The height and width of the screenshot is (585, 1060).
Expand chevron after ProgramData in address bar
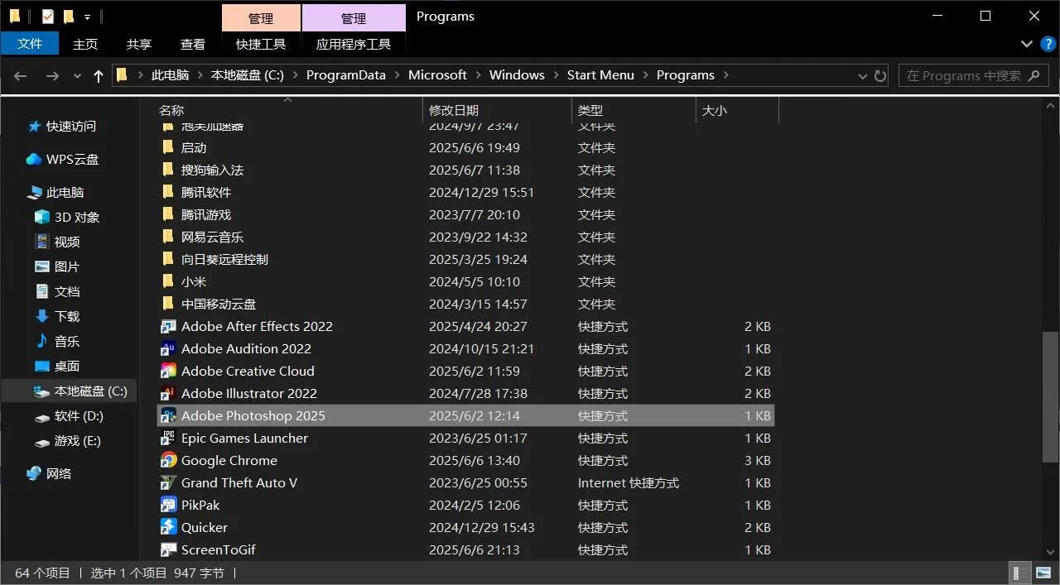coord(397,75)
